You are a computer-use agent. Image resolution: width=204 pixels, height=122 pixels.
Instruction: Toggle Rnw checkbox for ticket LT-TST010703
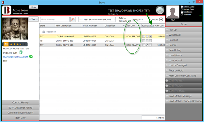(147, 36)
